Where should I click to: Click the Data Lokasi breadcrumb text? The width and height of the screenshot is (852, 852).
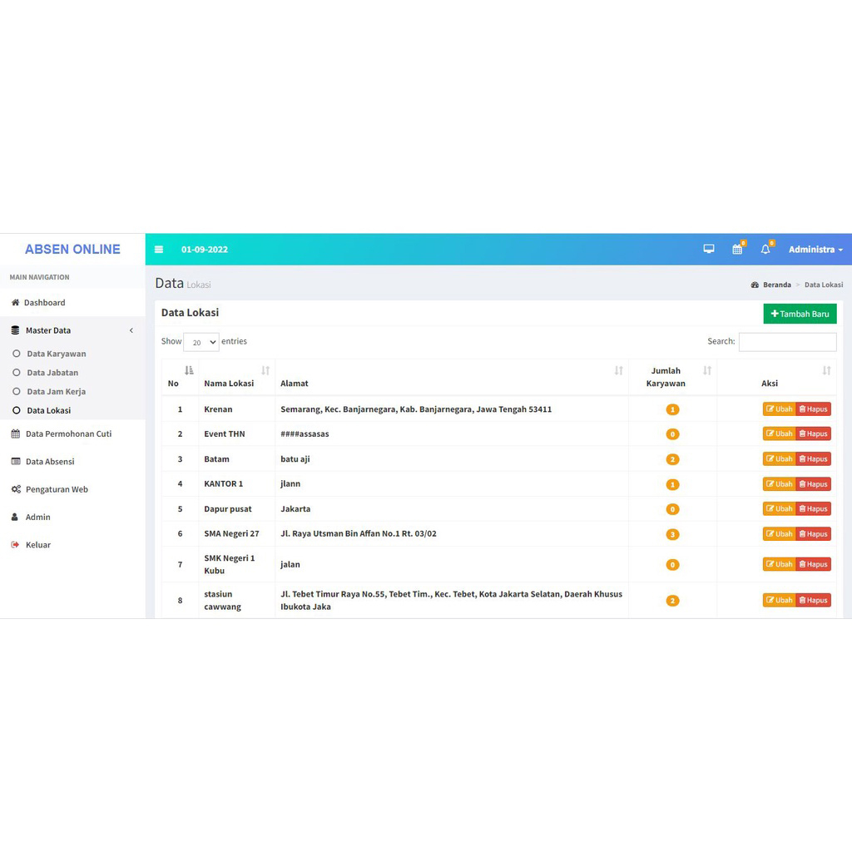tap(824, 285)
